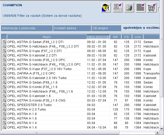Image resolution: width=164 pixels, height=135 pixels.
Task: Open details icon for ASTRA G Kombi 1.6 CNG
Action: point(4,100)
